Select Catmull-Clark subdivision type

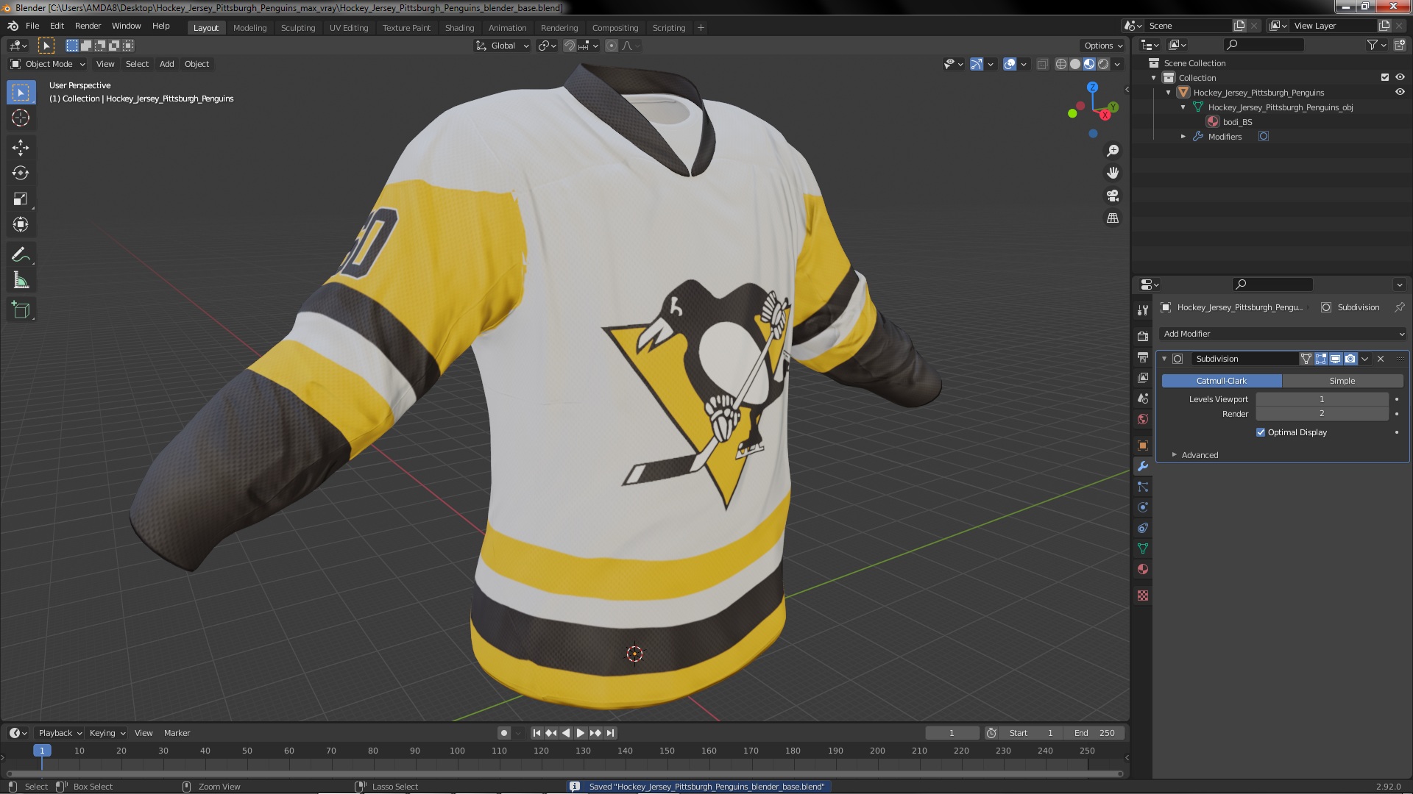click(x=1222, y=381)
